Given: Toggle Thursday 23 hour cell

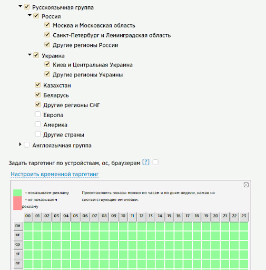Looking at the screenshot, I should pos(244,255).
